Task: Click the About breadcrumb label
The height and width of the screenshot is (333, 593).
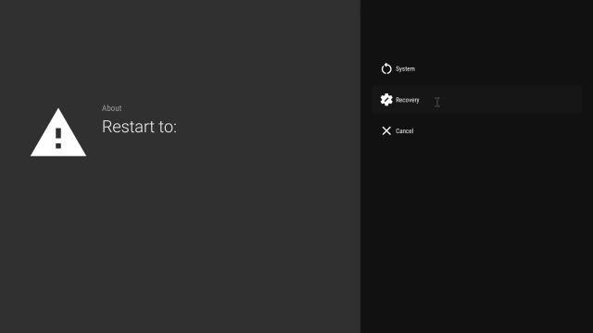Action: pos(111,108)
